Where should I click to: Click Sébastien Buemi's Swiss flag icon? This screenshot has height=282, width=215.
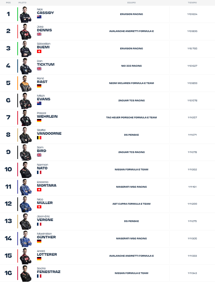pos(39,51)
